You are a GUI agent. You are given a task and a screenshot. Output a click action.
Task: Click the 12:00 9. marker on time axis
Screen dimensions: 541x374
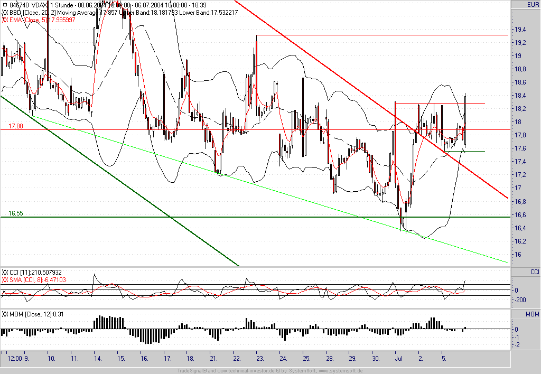(x=18, y=359)
